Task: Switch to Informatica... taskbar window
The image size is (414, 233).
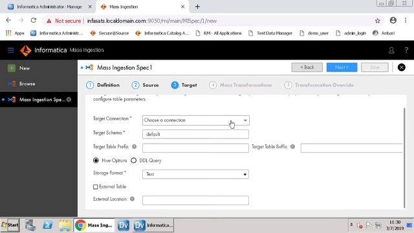Action: click(x=153, y=225)
